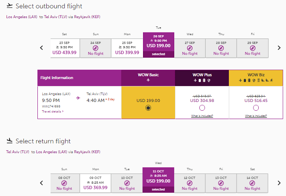Click the no-flight icon on 29 SEP
This screenshot has height=196, width=286.
[x=253, y=48]
